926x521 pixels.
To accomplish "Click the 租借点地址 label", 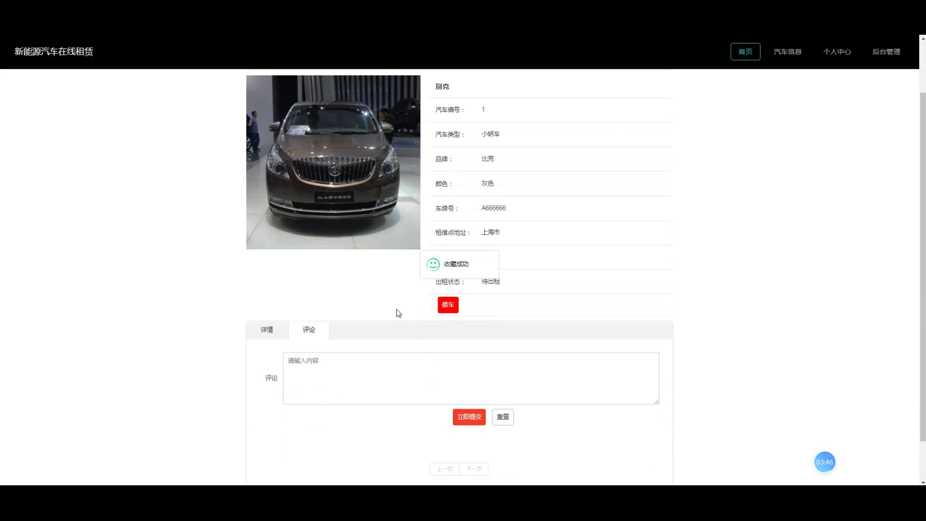I will (x=453, y=233).
